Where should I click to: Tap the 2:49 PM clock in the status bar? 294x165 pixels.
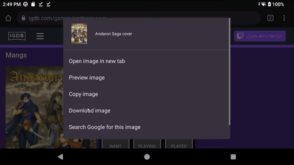click(11, 4)
